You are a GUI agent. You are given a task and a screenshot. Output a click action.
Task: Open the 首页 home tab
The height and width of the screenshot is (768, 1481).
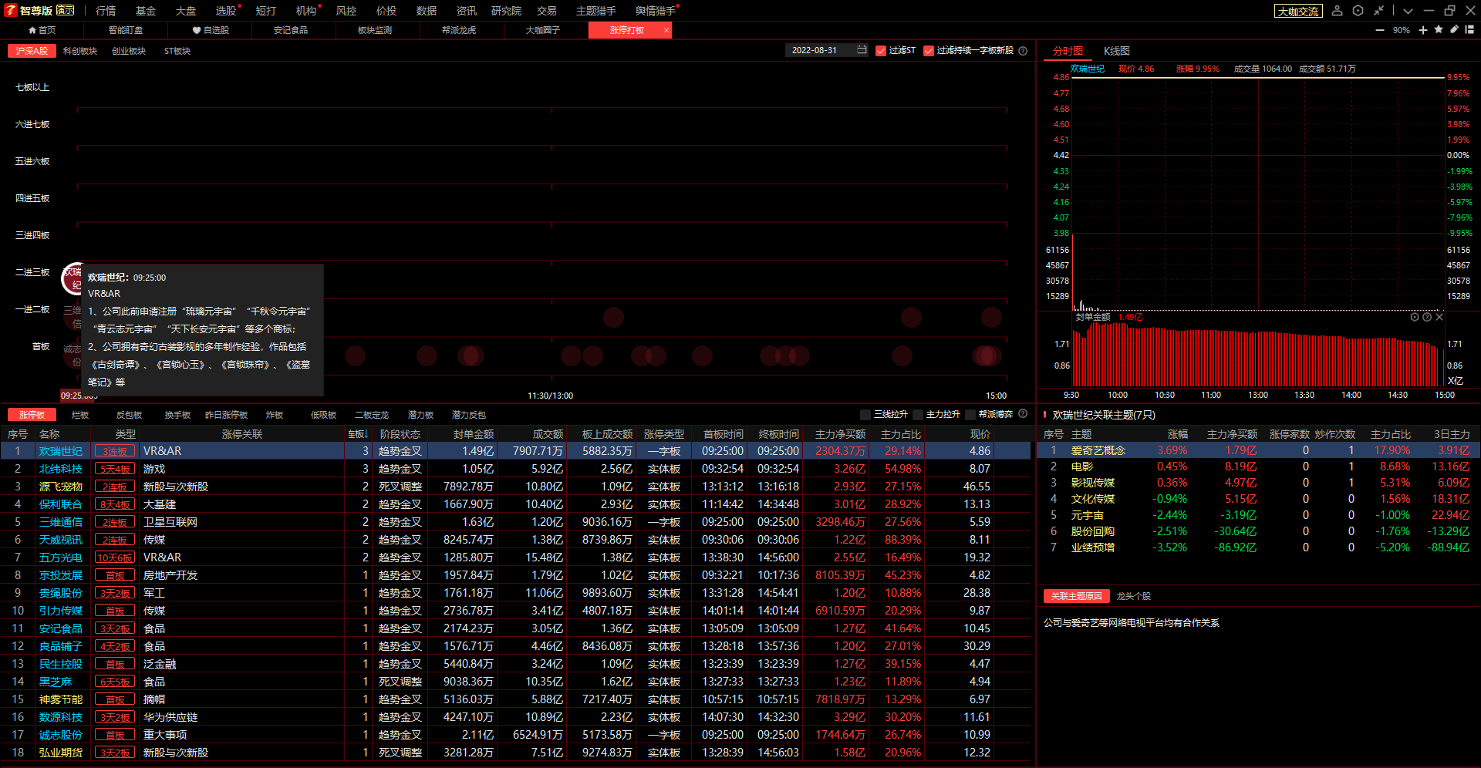pyautogui.click(x=42, y=30)
